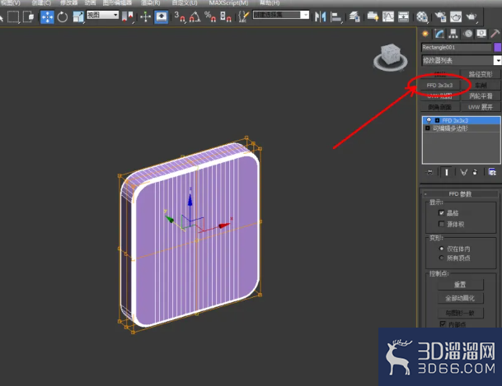Toggle the Percent Snap icon
Image resolution: width=502 pixels, height=386 pixels.
(x=210, y=16)
